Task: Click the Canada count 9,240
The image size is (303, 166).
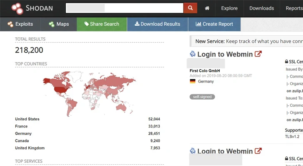Action: click(x=155, y=141)
